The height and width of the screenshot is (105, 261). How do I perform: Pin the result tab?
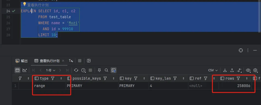(x=99, y=70)
